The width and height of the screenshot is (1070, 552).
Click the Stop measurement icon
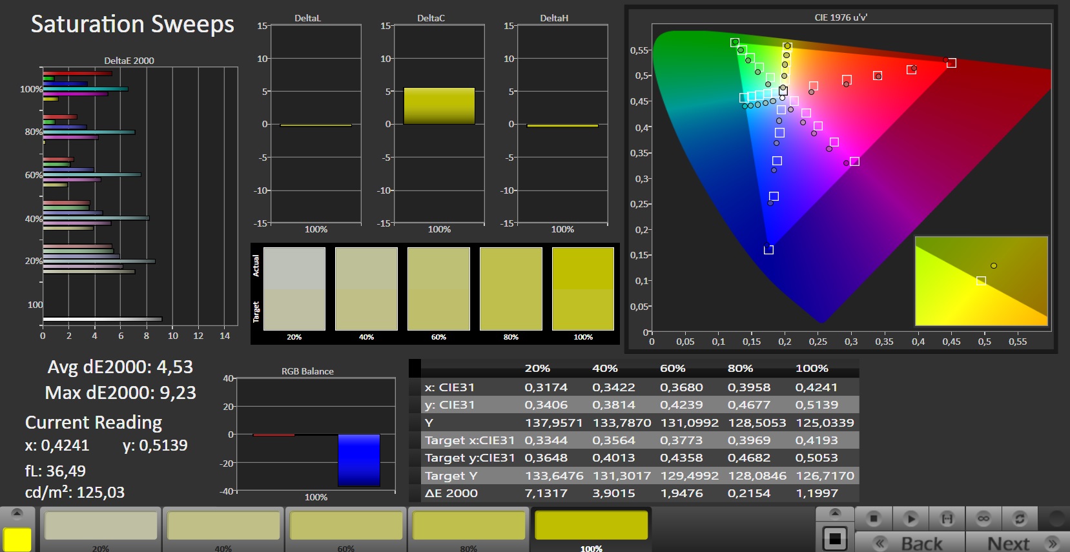point(874,518)
